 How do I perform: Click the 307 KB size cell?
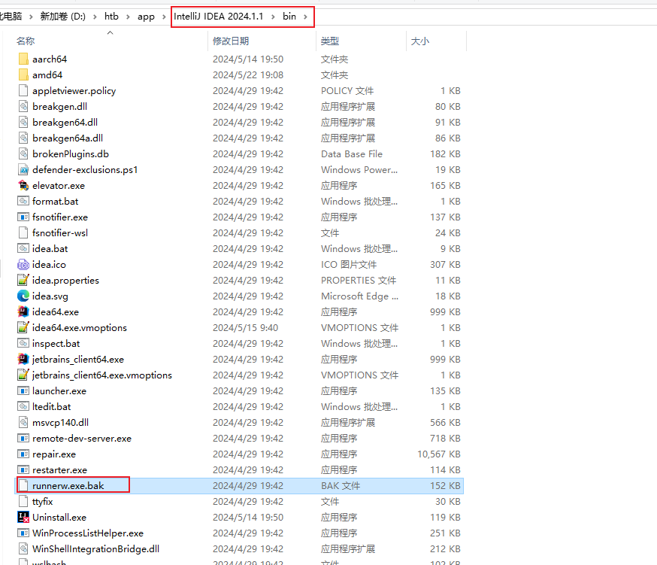click(x=445, y=265)
